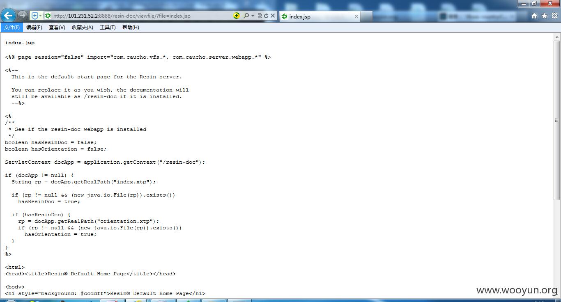561x302 pixels.
Task: Click the <head><title> Resin Default Home Page line
Action: coord(90,274)
